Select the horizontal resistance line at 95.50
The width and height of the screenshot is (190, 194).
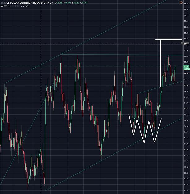click(122, 55)
